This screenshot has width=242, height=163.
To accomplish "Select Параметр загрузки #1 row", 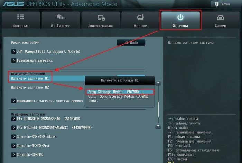I will [x=47, y=79].
